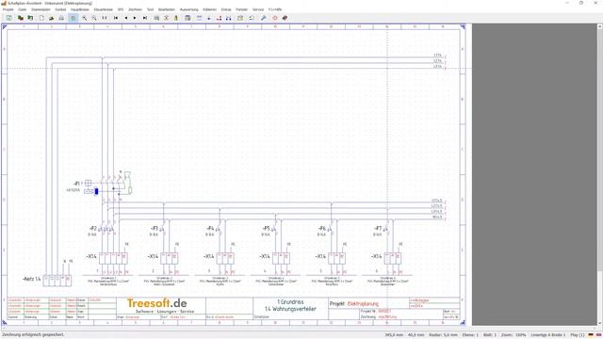Open the Auswertung menu

(x=189, y=9)
